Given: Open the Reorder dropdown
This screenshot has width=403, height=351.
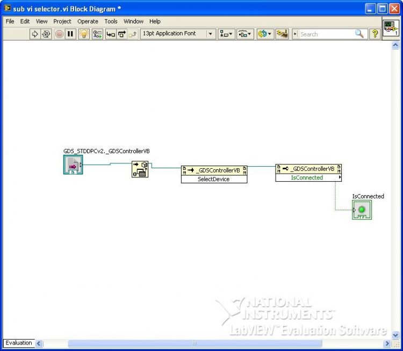Looking at the screenshot, I should point(265,34).
